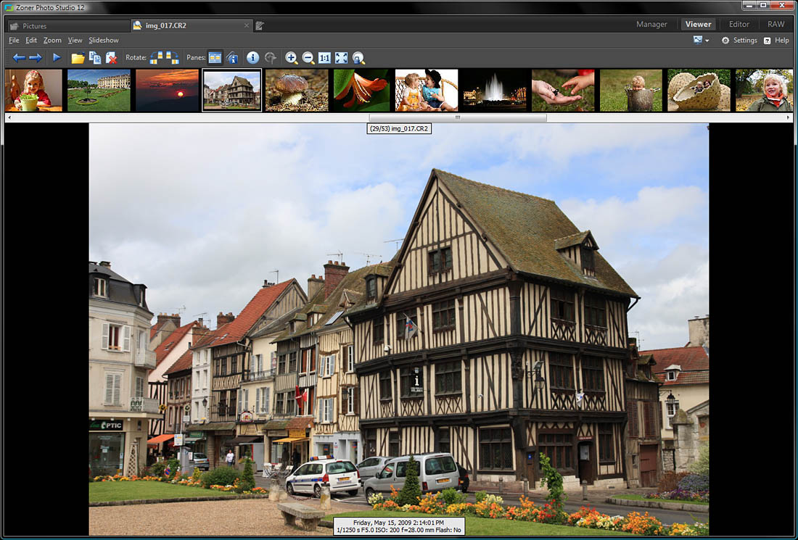The image size is (798, 540).
Task: Go to the previous image with the left arrow
Action: click(x=20, y=58)
